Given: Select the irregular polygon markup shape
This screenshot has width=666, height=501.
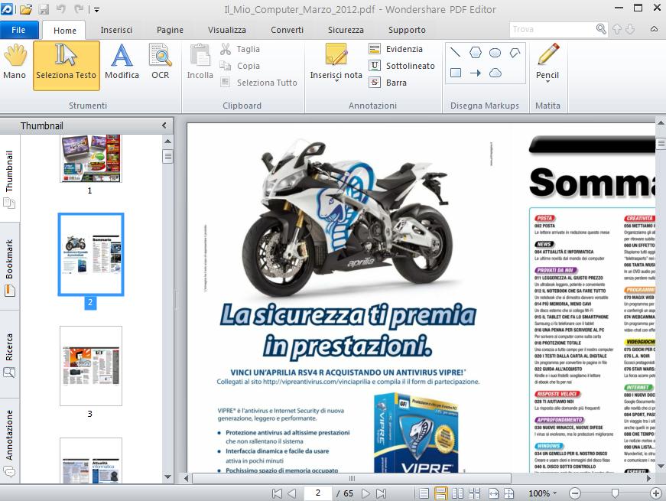Looking at the screenshot, I should point(515,53).
